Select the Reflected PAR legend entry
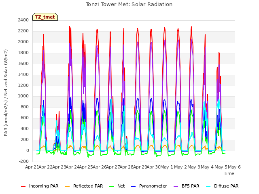Viewport: 259px width, 194px height. (x=84, y=186)
